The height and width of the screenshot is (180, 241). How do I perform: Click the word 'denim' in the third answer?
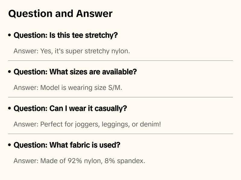pyautogui.click(x=150, y=124)
